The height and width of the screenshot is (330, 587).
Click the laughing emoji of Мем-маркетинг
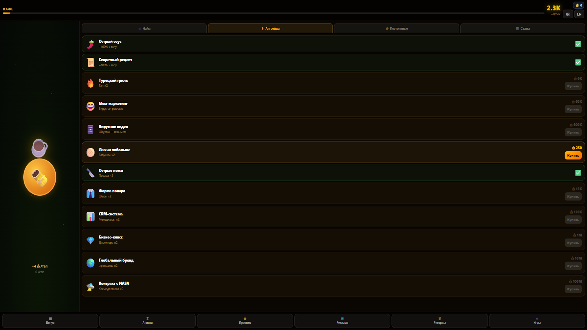[x=90, y=106]
